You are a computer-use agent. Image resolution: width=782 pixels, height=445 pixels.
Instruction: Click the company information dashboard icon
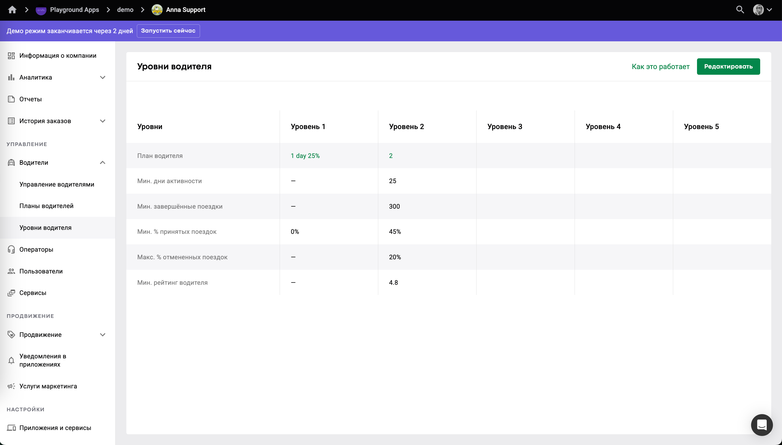(11, 55)
